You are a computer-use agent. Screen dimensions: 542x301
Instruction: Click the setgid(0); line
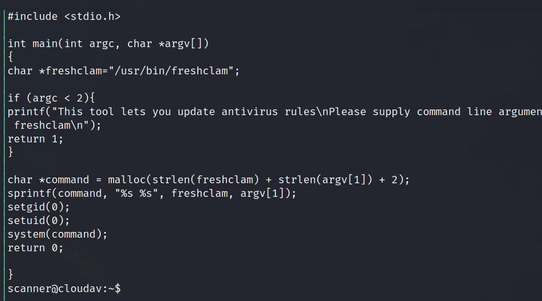coord(38,207)
